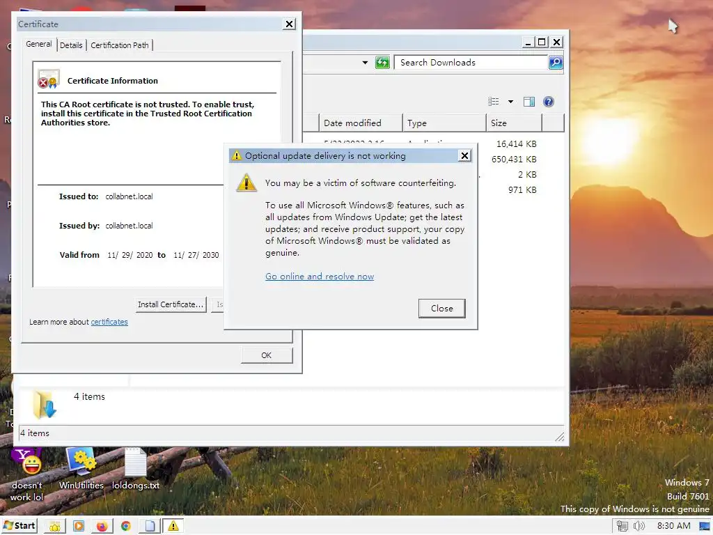
Task: Click the Issued by collabnet.local value
Action: 129,226
